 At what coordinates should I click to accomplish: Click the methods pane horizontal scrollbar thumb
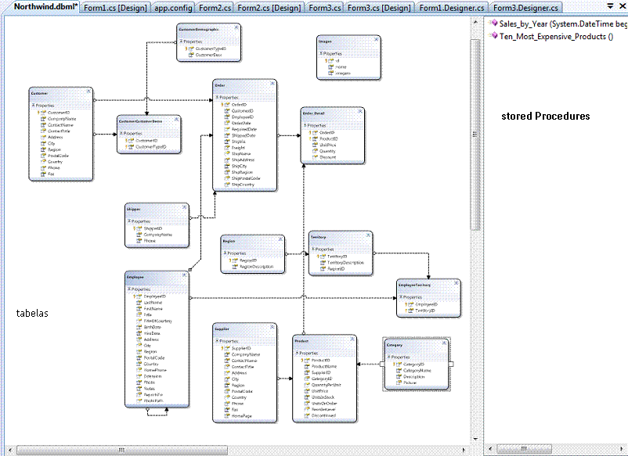click(x=524, y=449)
